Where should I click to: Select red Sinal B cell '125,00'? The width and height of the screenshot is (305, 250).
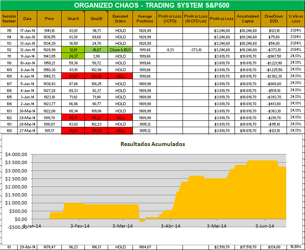click(x=96, y=131)
